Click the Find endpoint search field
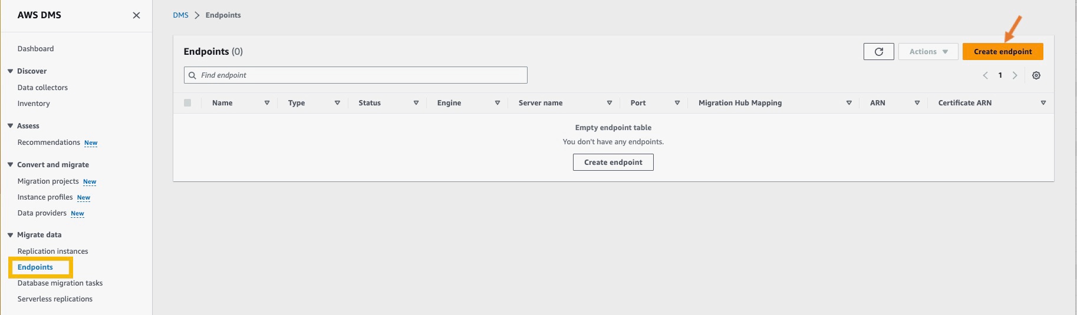Viewport: 1077px width, 315px height. coord(355,75)
